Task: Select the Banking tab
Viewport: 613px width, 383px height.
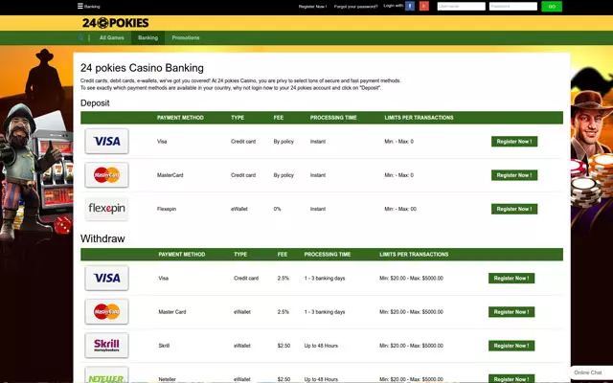Action: (148, 38)
